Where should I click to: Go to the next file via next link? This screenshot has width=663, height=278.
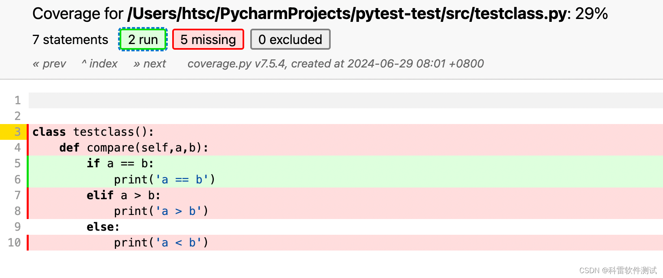point(150,63)
